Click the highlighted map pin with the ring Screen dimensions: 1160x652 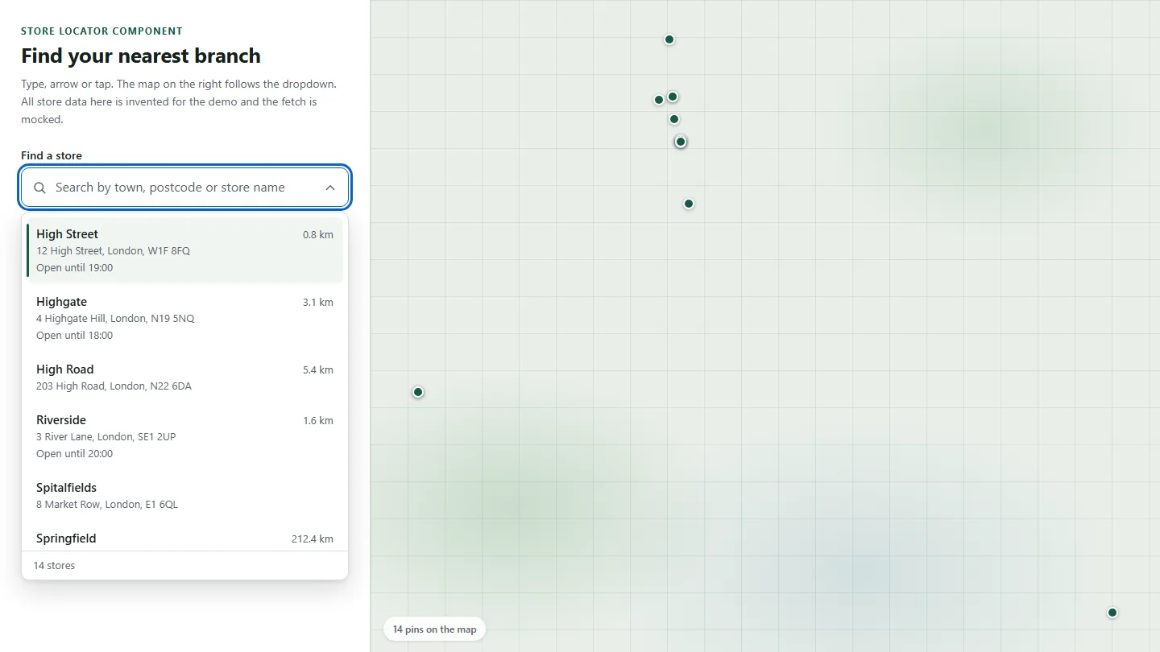pyautogui.click(x=681, y=142)
